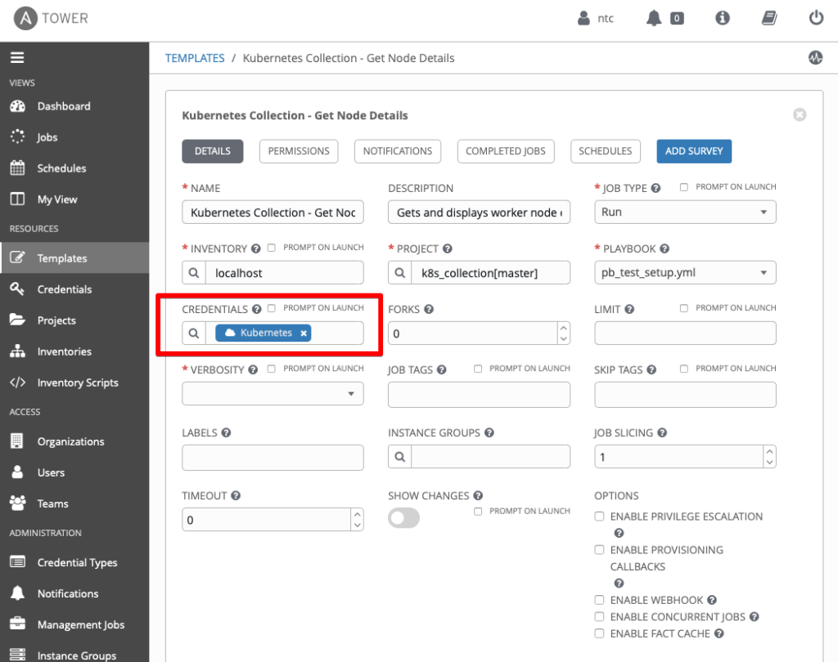Click the Add Survey button
Screen dimensions: 838x662
694,151
